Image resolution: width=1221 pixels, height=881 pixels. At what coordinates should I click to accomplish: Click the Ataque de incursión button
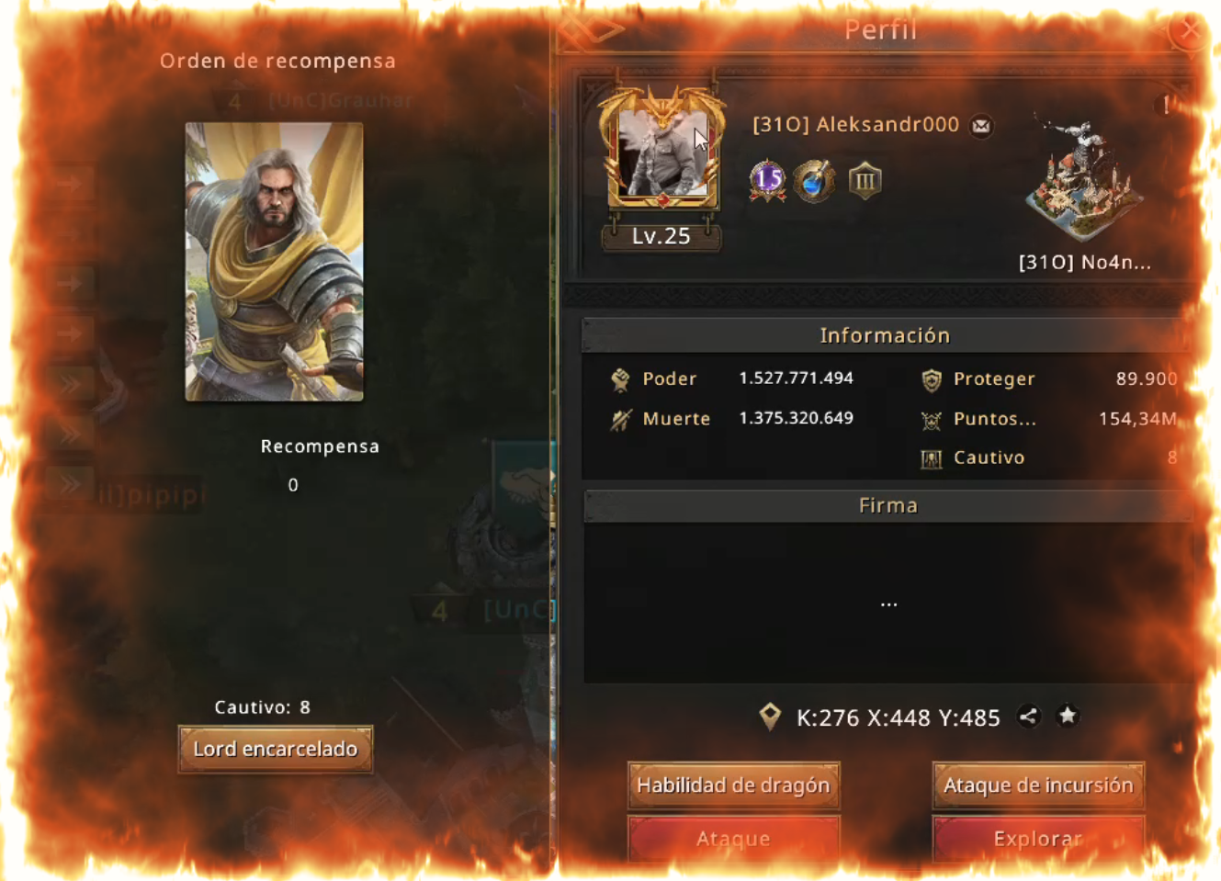(1038, 785)
